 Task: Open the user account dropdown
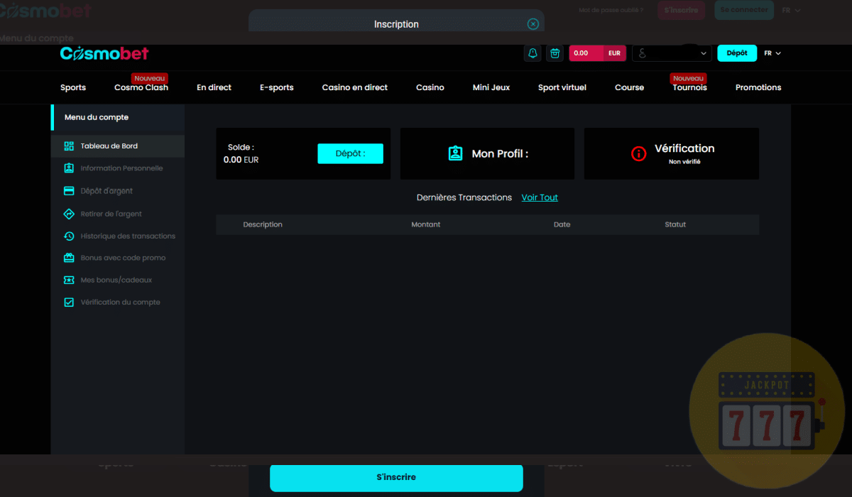pos(672,53)
